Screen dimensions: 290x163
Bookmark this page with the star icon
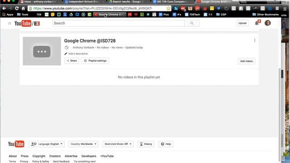coord(168,8)
